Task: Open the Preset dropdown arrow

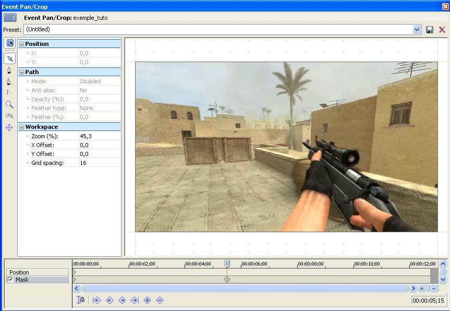Action: (x=417, y=29)
